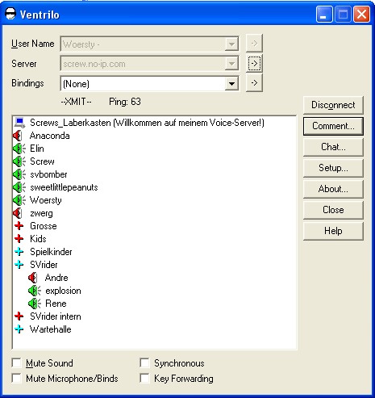
Task: Click the red speaker icon beside zwerg
Action: tap(18, 213)
